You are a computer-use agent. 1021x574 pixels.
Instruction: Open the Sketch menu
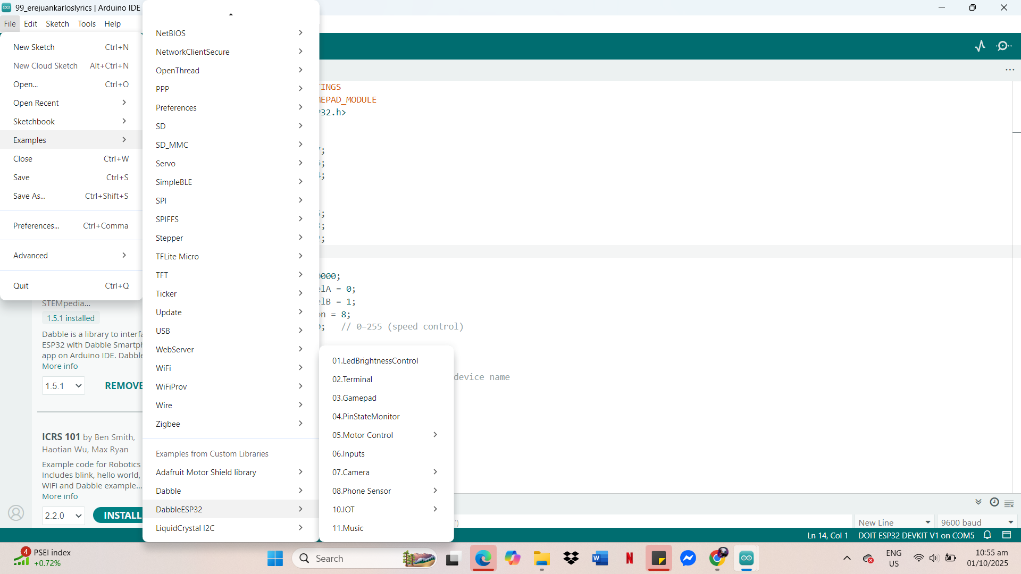click(57, 23)
